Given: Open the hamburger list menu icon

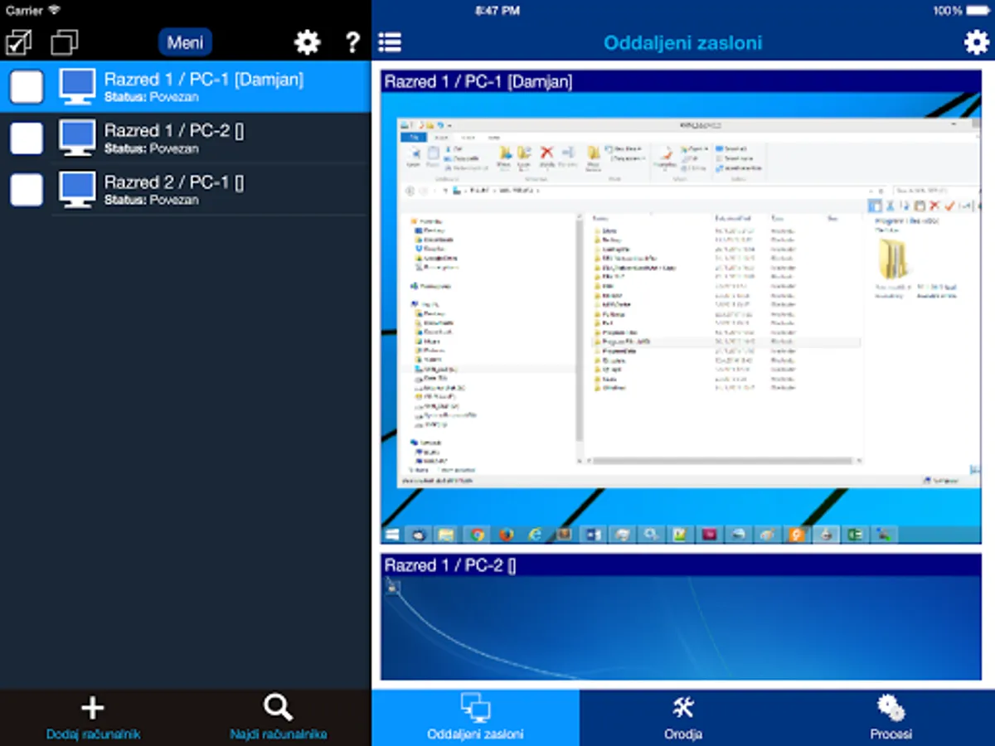Looking at the screenshot, I should (x=390, y=42).
